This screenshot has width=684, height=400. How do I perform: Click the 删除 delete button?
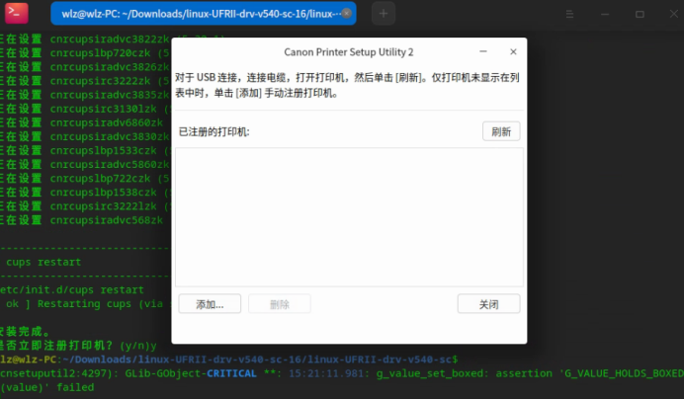[x=279, y=304]
